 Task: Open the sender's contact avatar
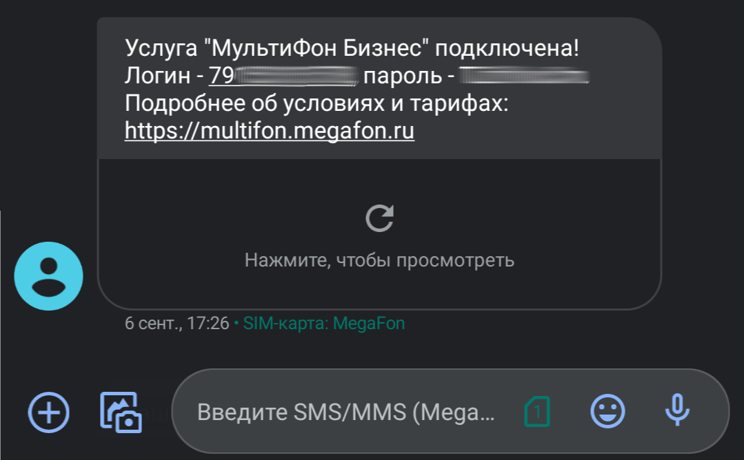point(48,276)
